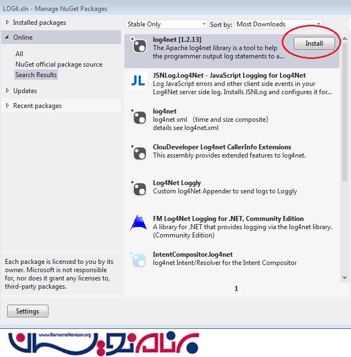Click the log4net [1.2.13] package icon
The width and height of the screenshot is (351, 357).
pos(138,45)
